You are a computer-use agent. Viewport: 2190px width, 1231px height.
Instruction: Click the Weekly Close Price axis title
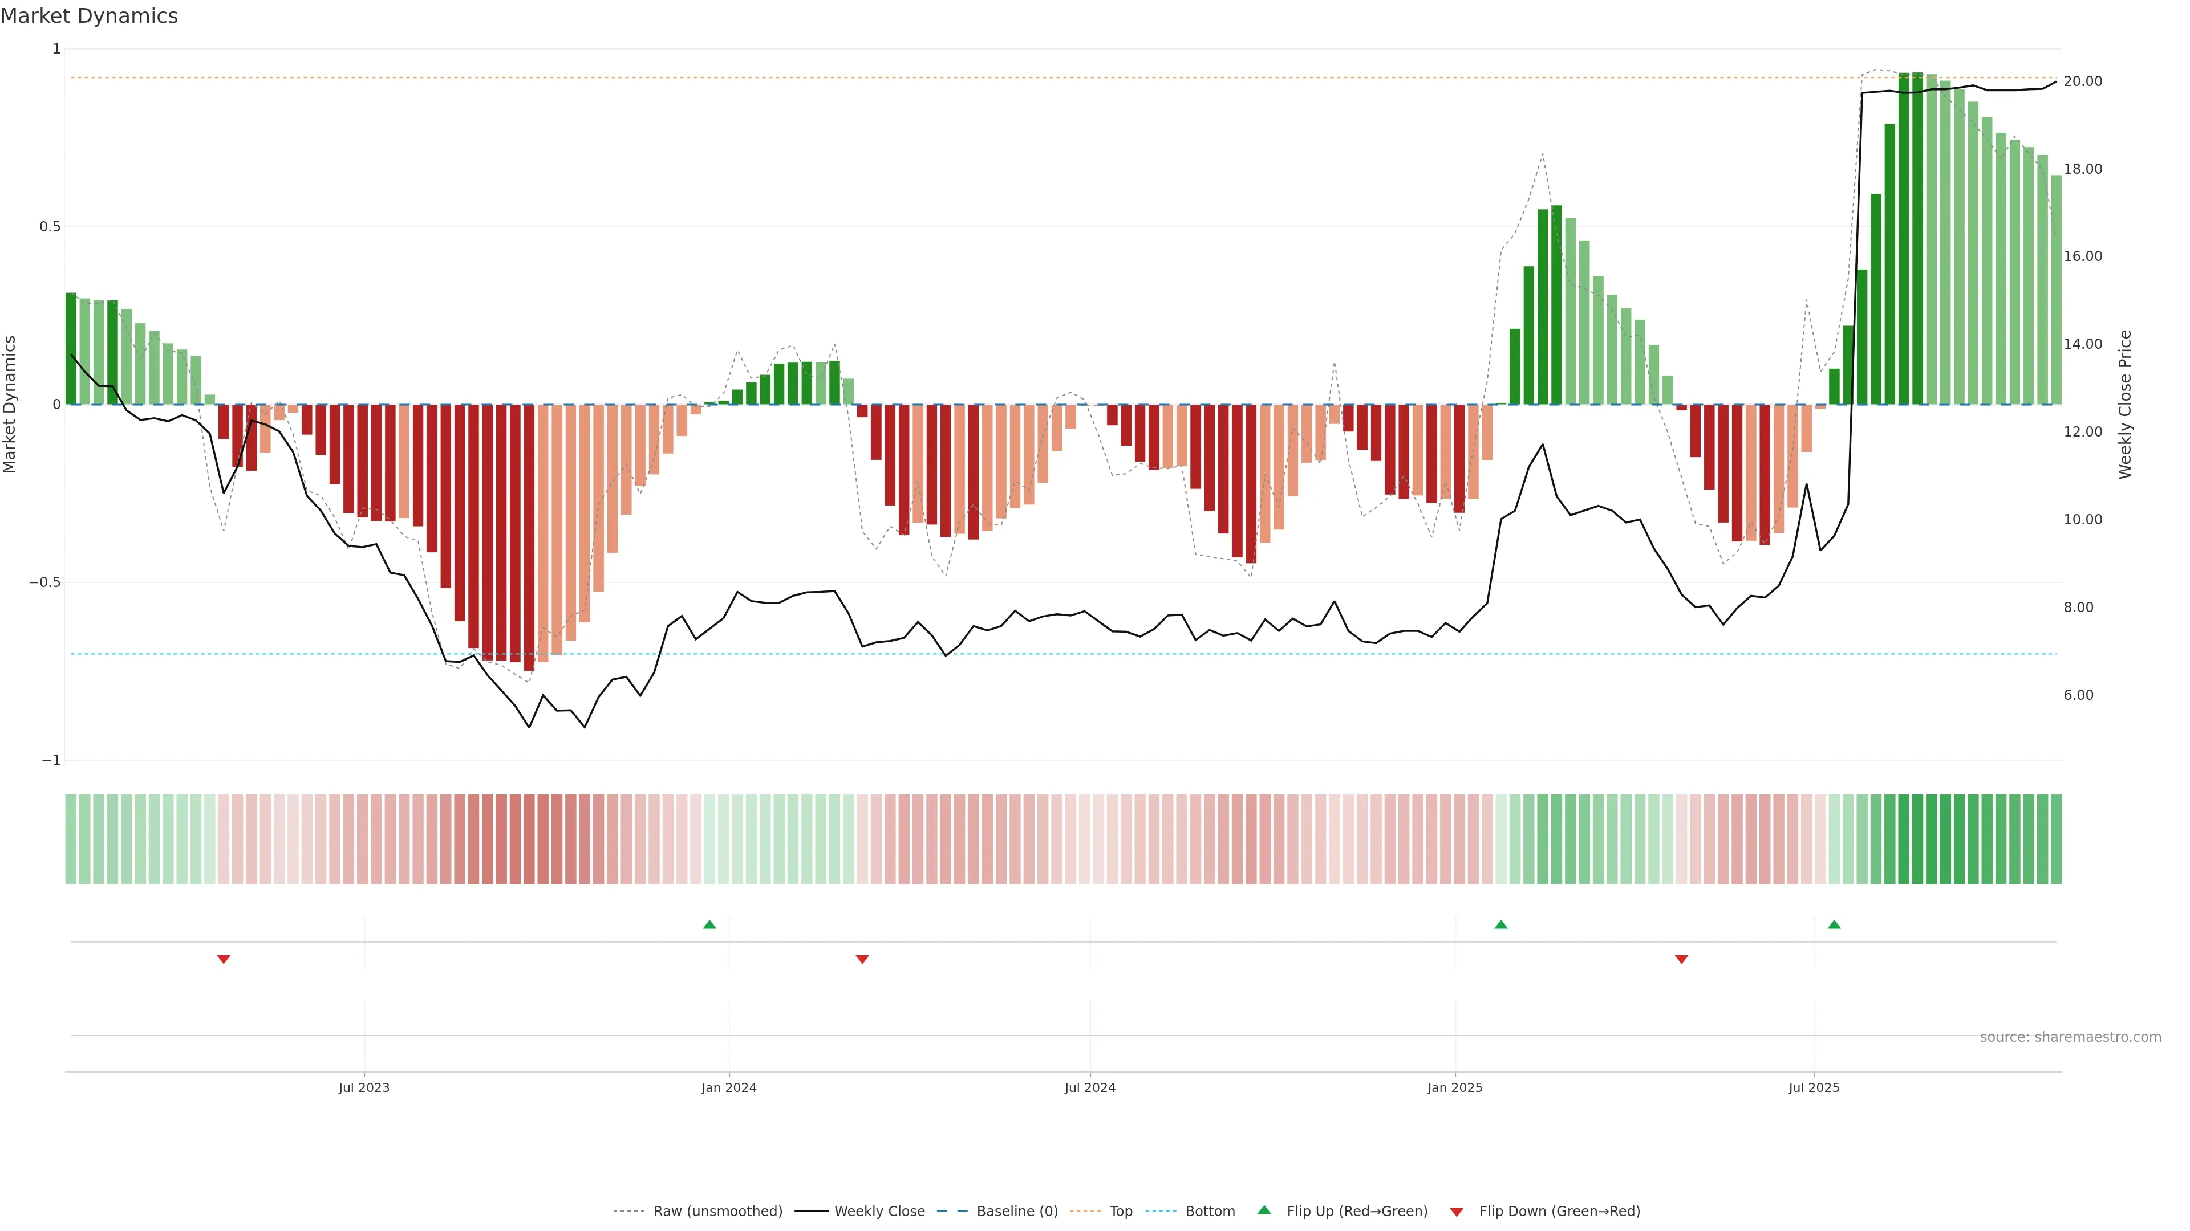click(x=2126, y=405)
